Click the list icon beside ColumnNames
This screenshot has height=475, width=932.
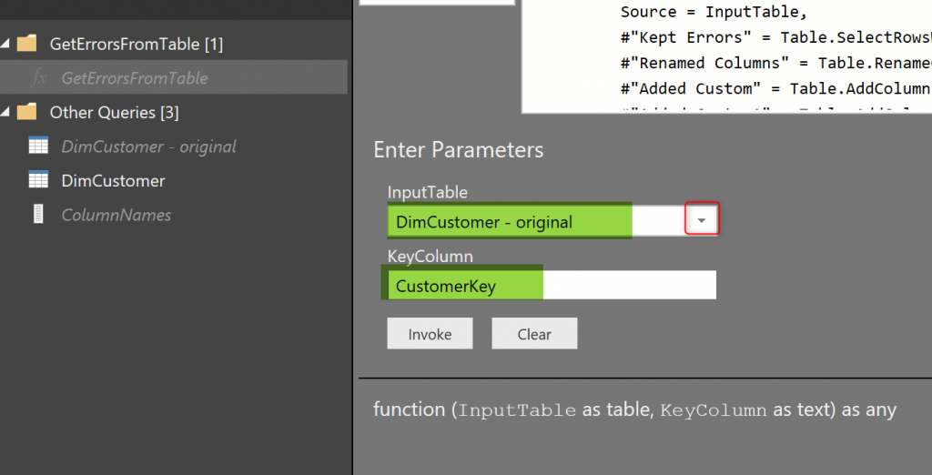[38, 215]
